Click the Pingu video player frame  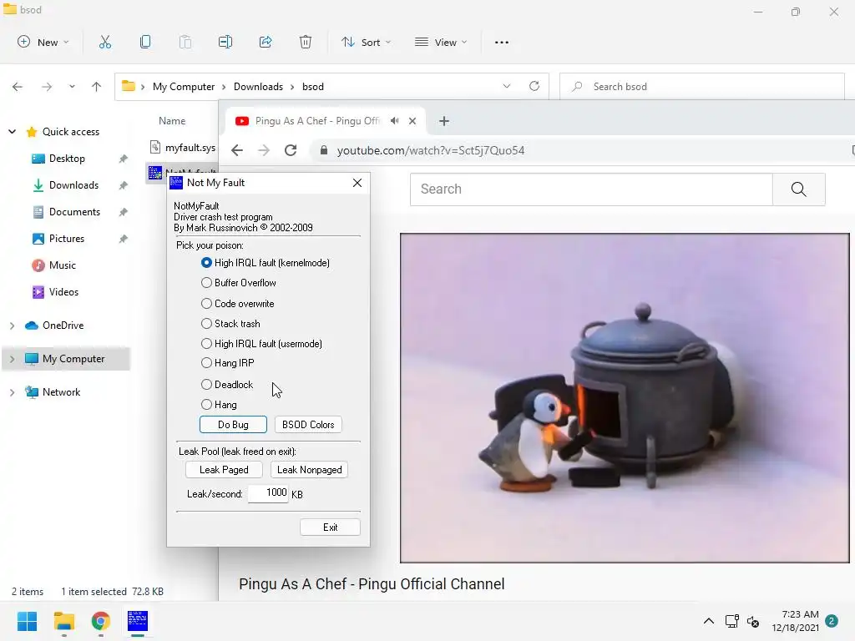click(625, 398)
